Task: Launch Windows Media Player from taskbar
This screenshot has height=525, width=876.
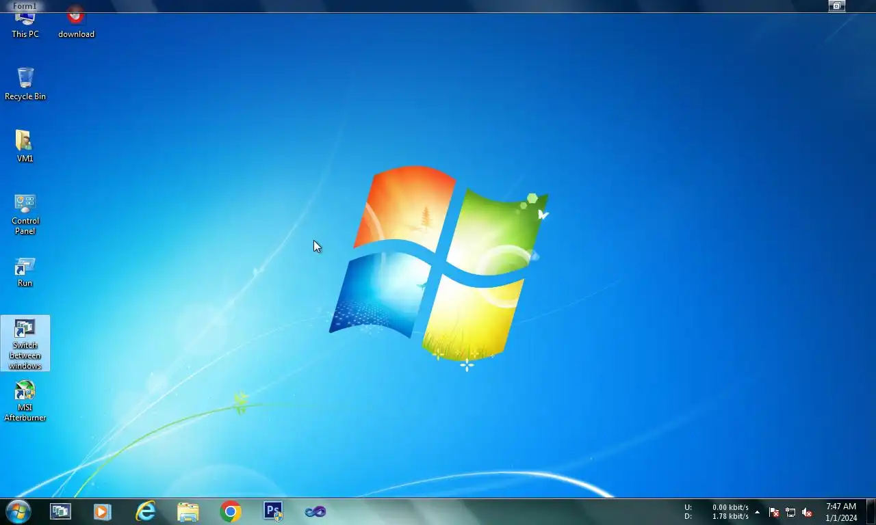Action: coord(103,511)
